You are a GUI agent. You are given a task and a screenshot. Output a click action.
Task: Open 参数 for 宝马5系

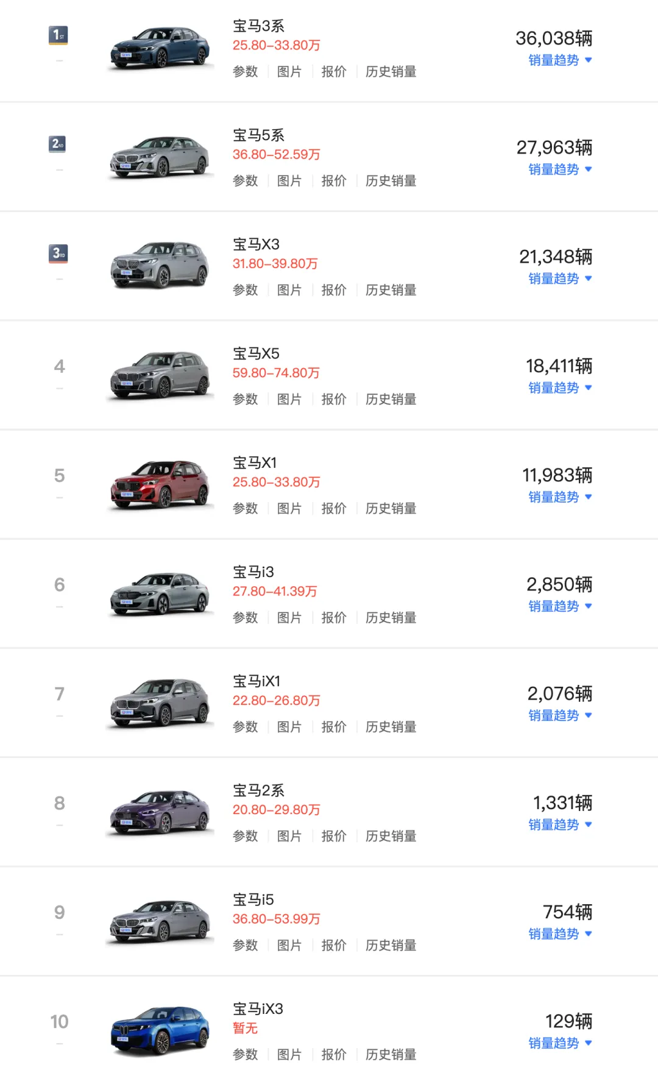coord(245,181)
